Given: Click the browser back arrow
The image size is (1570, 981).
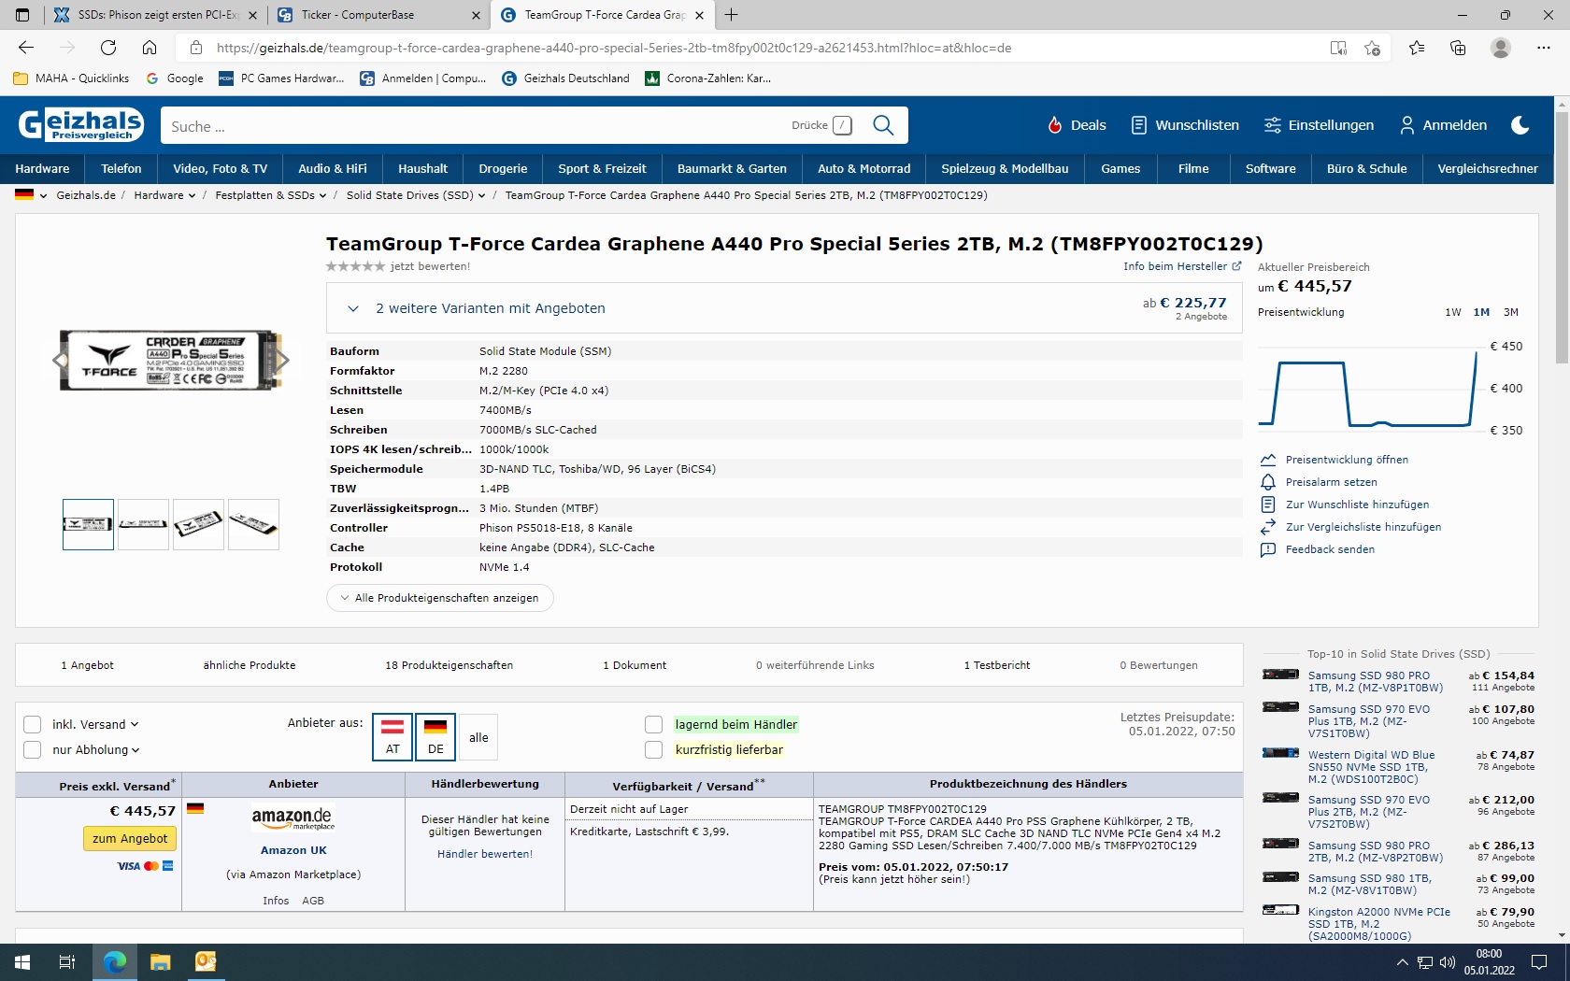Looking at the screenshot, I should [x=26, y=48].
